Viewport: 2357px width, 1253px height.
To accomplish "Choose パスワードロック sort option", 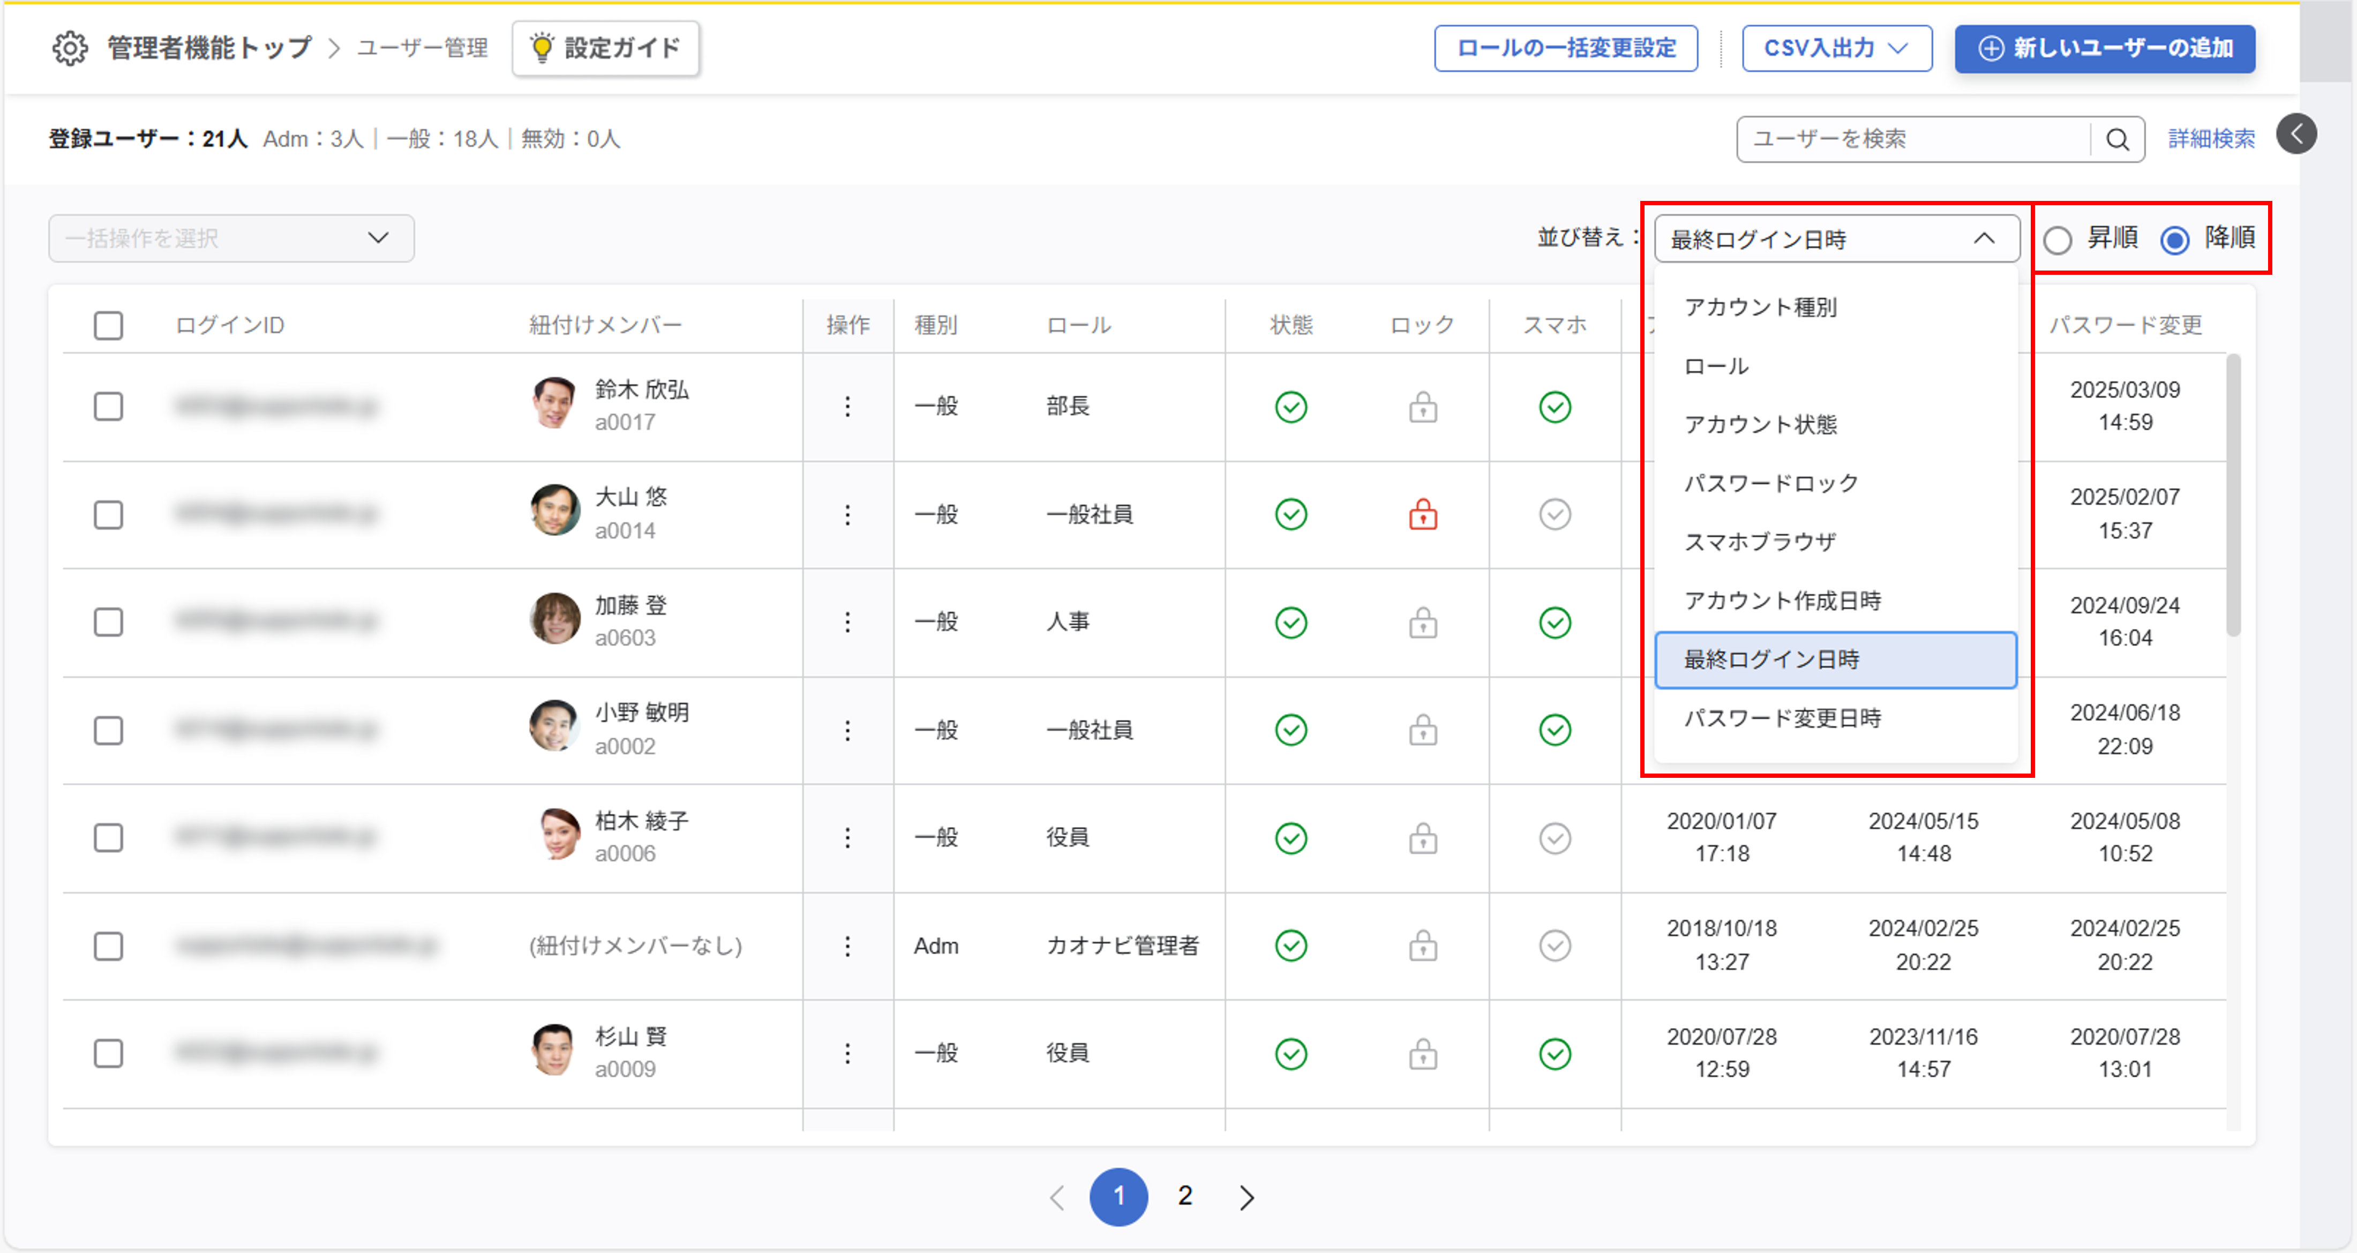I will pyautogui.click(x=1835, y=483).
